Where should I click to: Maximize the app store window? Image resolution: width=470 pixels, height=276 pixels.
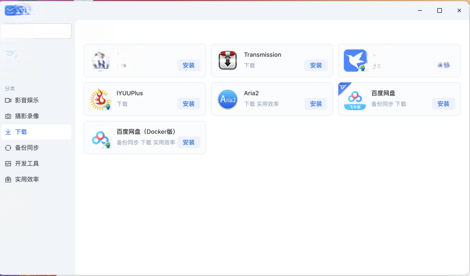[x=440, y=10]
